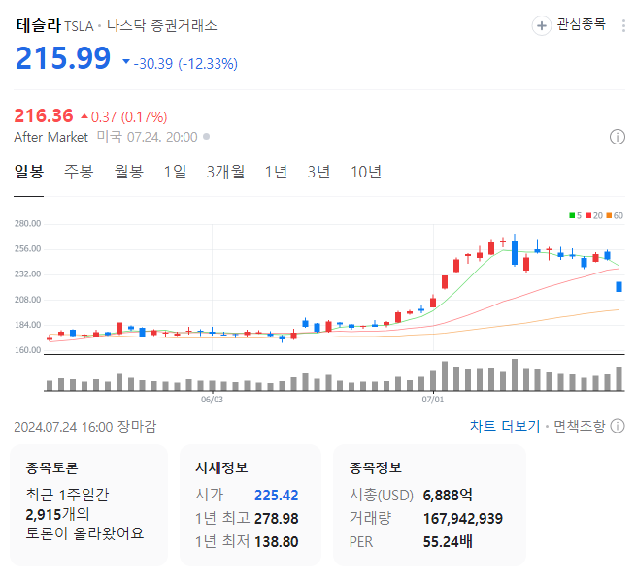Image resolution: width=636 pixels, height=578 pixels.
Task: Show the 1년 one-year chart
Action: tap(276, 172)
